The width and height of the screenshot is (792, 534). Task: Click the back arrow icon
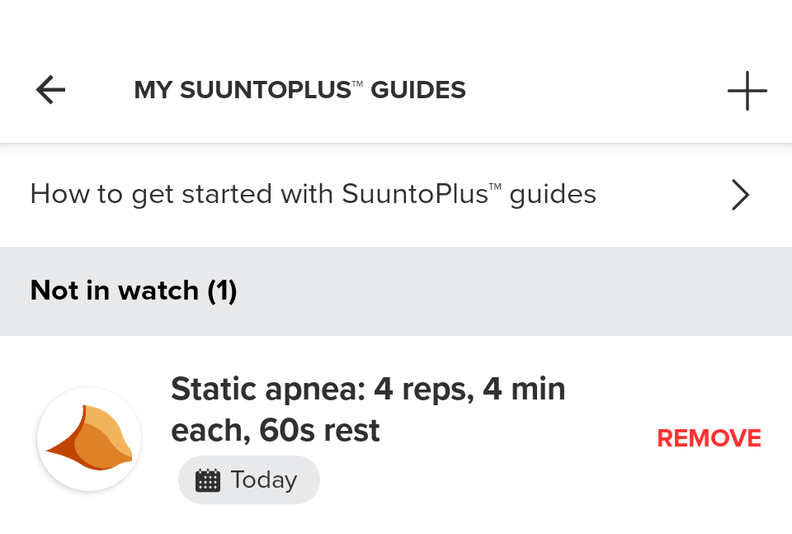click(x=49, y=90)
